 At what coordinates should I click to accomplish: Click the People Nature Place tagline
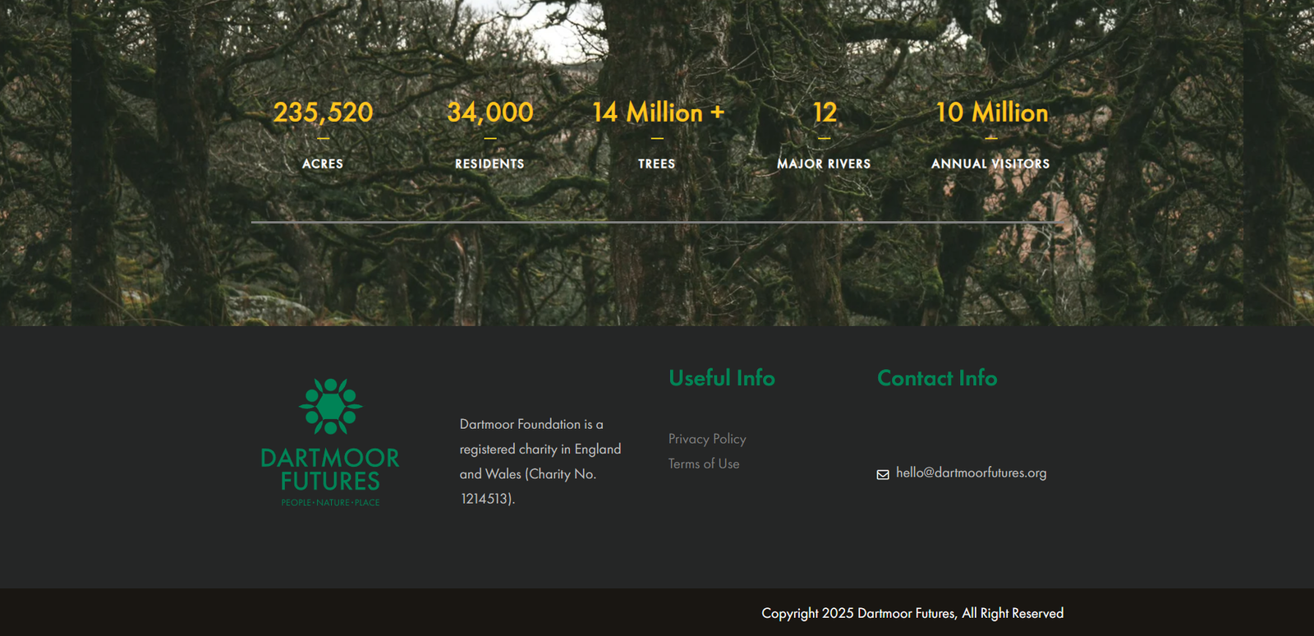(x=330, y=502)
